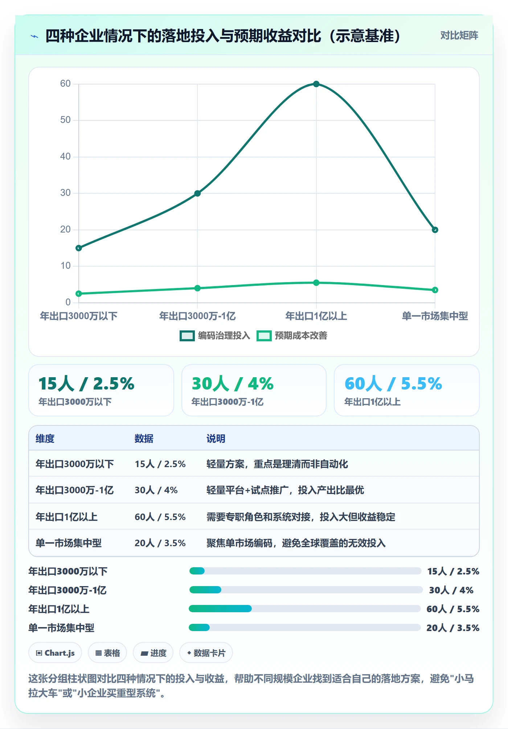The image size is (508, 729).
Task: Click the 维度 table column header
Action: (45, 438)
